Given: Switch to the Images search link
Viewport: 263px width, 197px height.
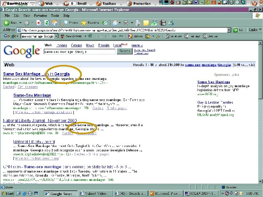Looking at the screenshot, I should coord(62,45).
